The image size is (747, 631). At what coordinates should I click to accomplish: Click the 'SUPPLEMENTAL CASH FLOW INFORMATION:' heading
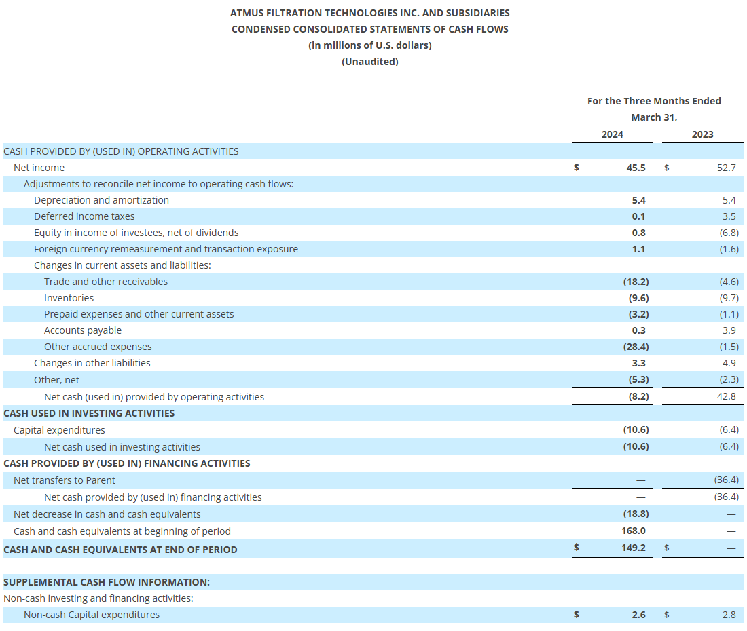pos(106,582)
